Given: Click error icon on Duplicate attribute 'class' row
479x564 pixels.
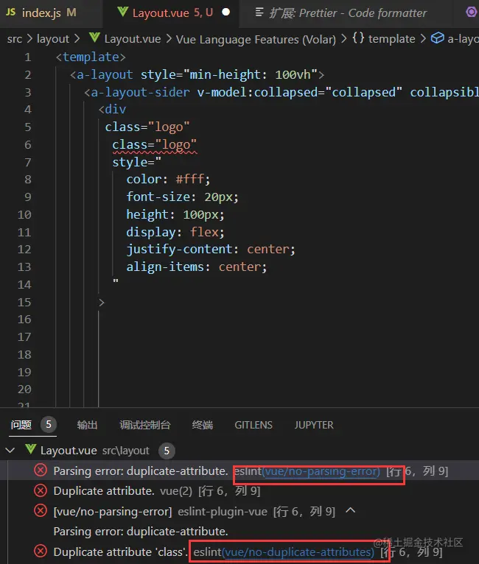Looking at the screenshot, I should pos(41,551).
